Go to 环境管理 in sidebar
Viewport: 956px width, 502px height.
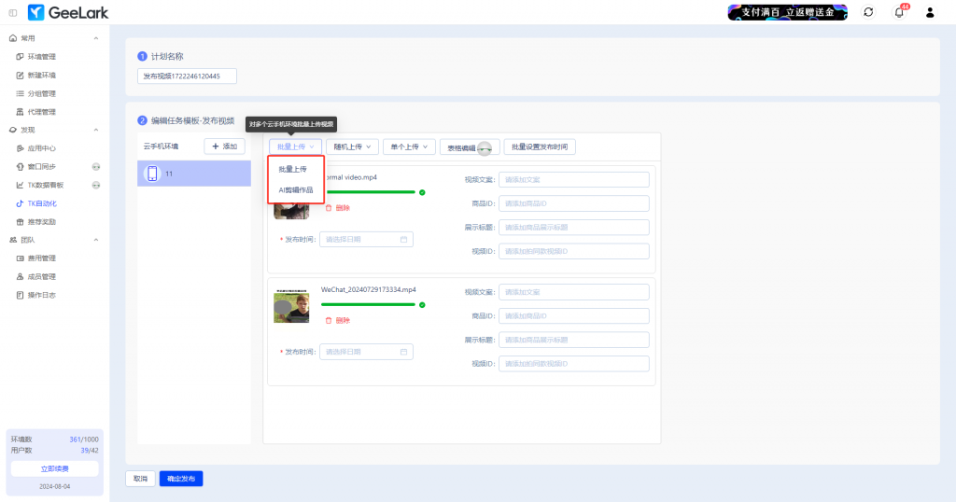(42, 57)
